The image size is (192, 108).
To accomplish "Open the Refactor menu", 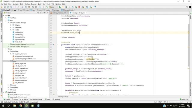I will (x=34, y=4).
